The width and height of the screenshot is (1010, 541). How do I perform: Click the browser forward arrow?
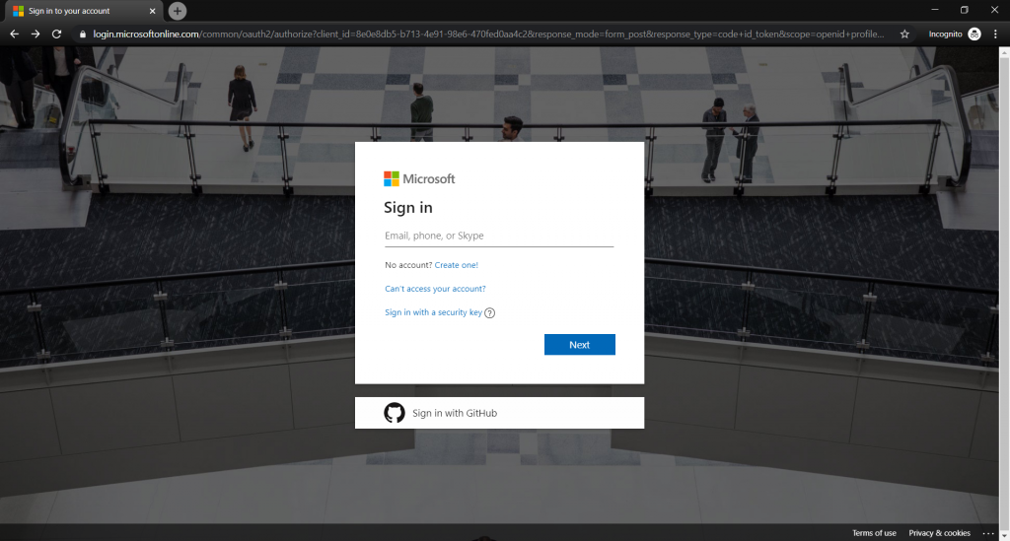[x=36, y=34]
